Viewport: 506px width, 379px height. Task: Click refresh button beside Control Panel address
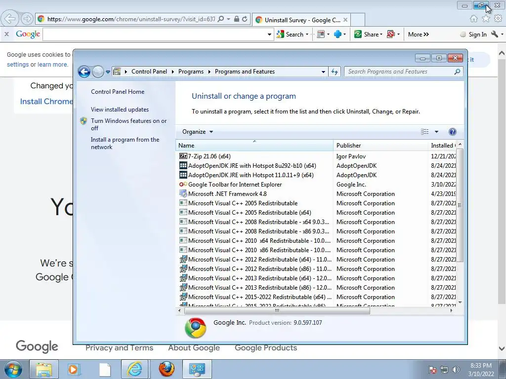(x=335, y=72)
